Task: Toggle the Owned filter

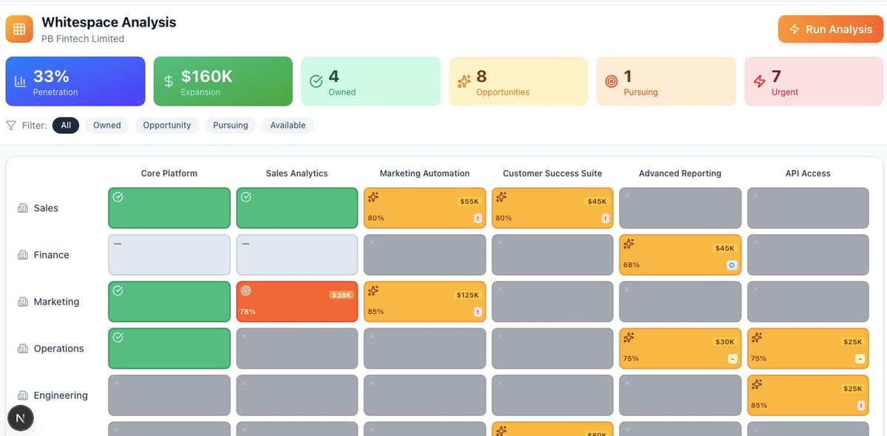Action: pyautogui.click(x=106, y=125)
